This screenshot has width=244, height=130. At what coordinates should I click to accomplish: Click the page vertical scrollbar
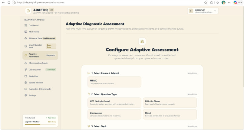(243, 47)
